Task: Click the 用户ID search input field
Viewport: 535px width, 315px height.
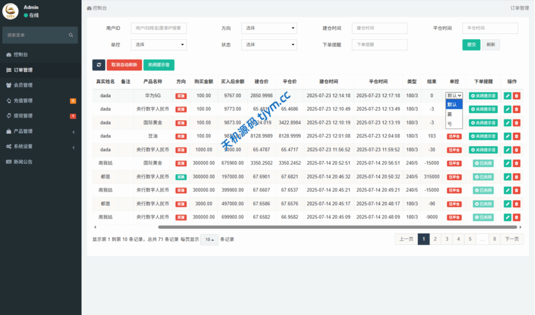Action: [158, 28]
